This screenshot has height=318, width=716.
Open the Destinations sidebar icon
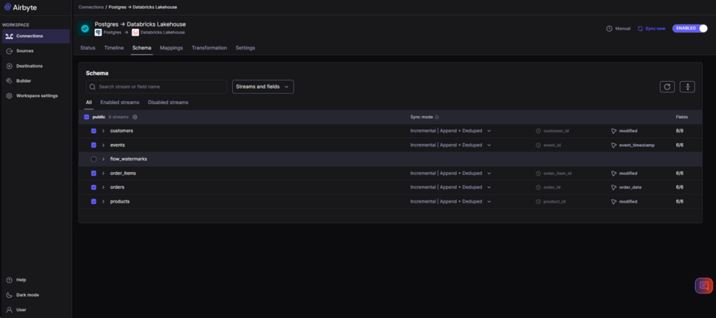(x=9, y=66)
